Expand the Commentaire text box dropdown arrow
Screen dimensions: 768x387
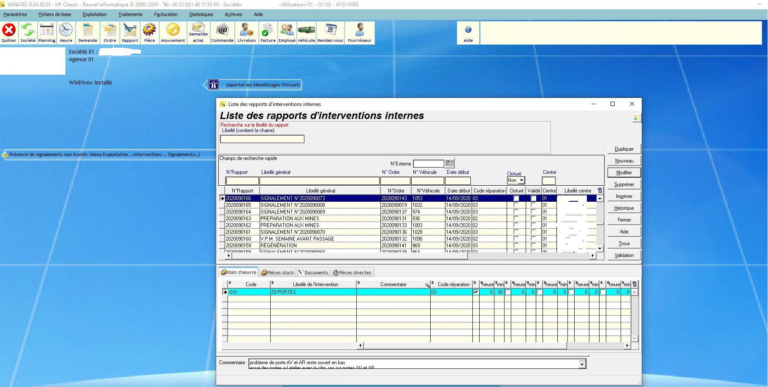tap(582, 364)
